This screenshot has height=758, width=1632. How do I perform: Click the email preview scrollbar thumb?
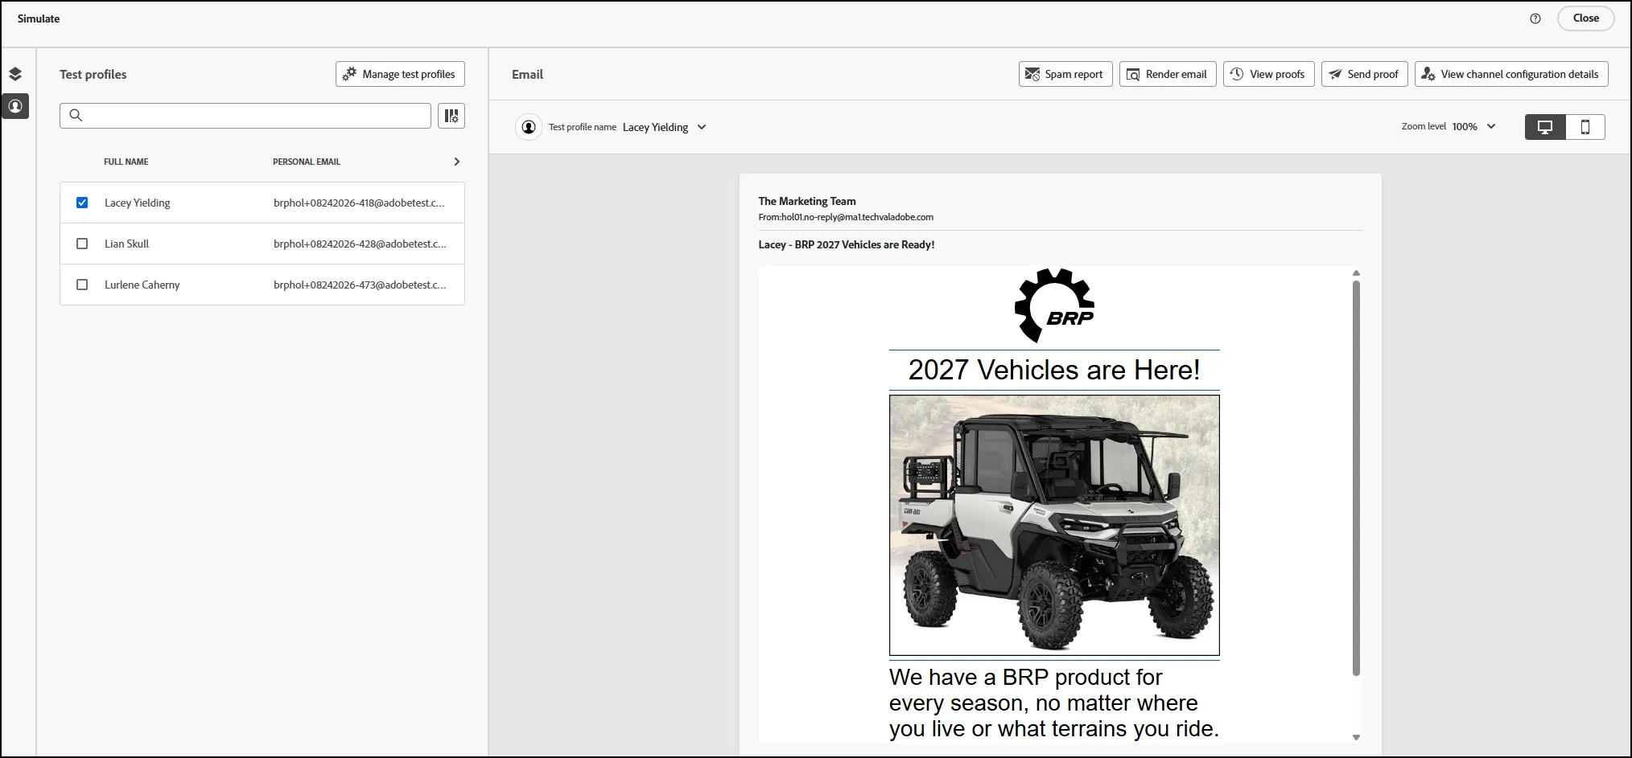click(x=1356, y=477)
